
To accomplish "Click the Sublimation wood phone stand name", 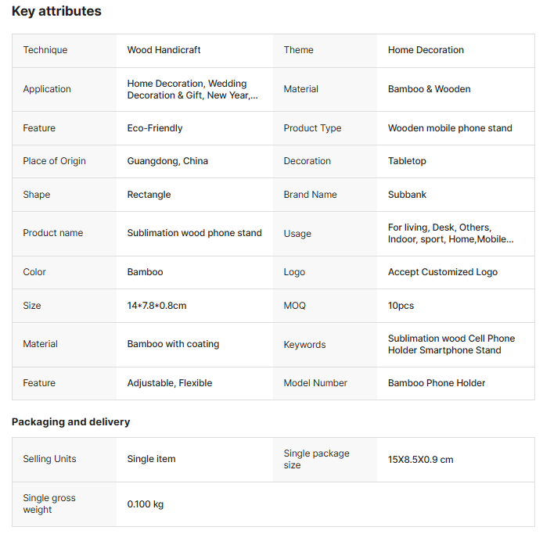I will [x=194, y=233].
